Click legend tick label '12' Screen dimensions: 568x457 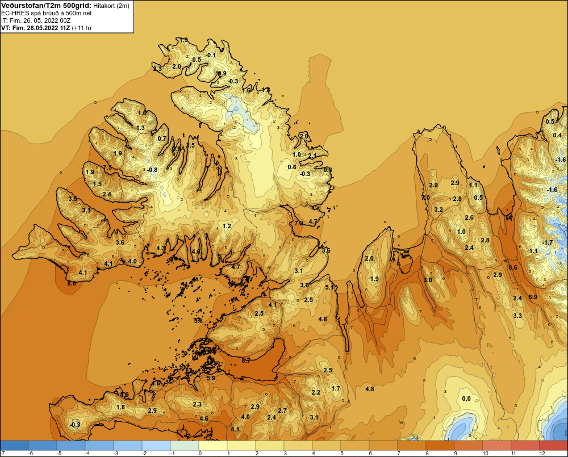[542, 454]
